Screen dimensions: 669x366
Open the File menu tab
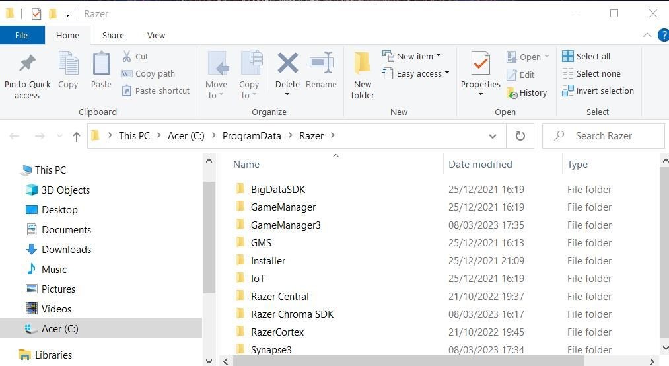click(x=21, y=36)
